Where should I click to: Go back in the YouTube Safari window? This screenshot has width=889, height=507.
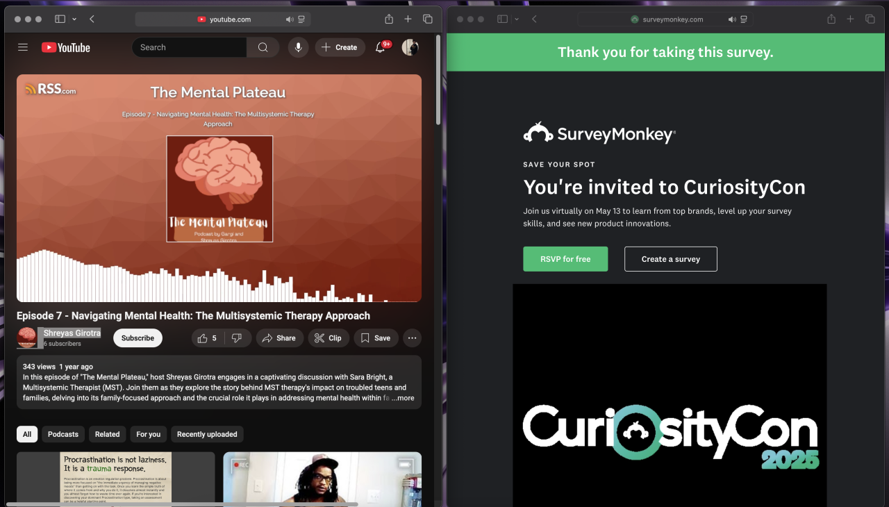pos(92,19)
